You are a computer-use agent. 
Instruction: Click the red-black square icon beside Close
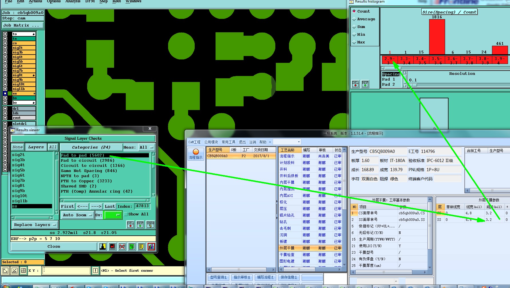112,246
